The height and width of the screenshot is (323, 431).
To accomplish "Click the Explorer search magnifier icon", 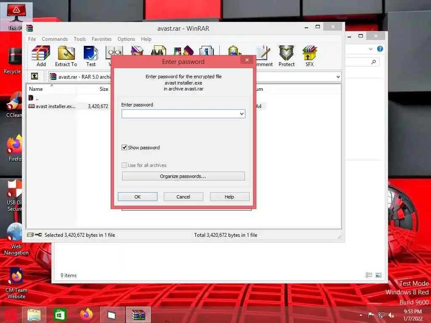I will (373, 62).
